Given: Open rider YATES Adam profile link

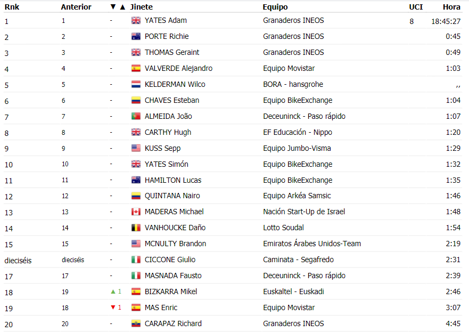Looking at the screenshot, I should point(166,20).
